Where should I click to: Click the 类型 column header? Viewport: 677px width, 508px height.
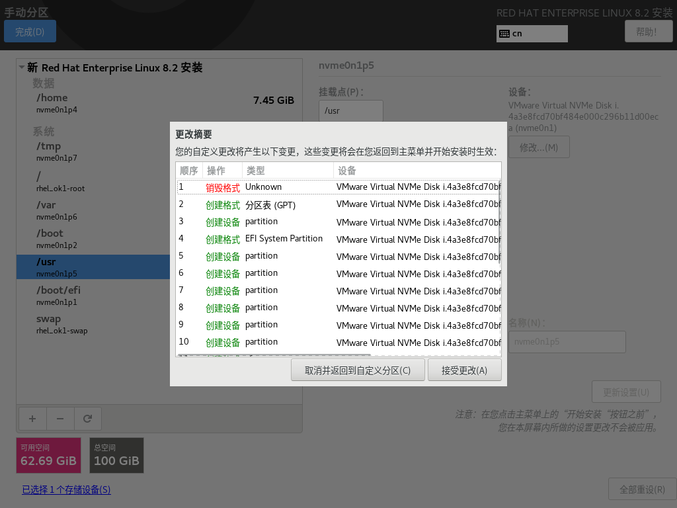tap(288, 171)
